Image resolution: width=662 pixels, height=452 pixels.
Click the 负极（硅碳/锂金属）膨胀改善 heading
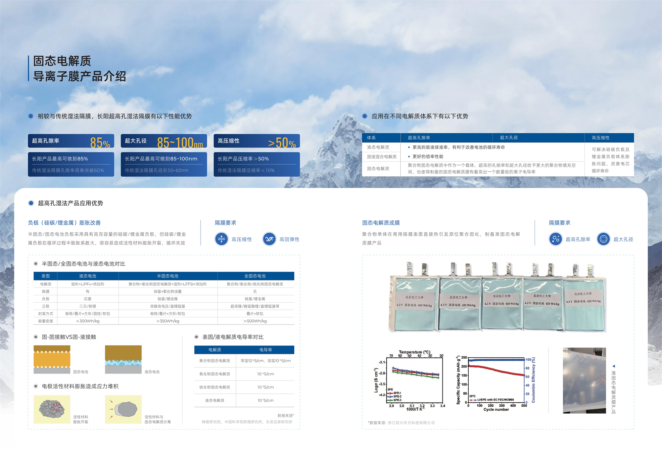[64, 223]
